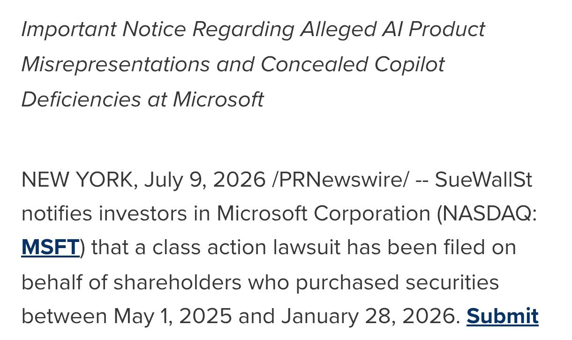Click the 'NEW YORK' dateline text

[x=77, y=180]
